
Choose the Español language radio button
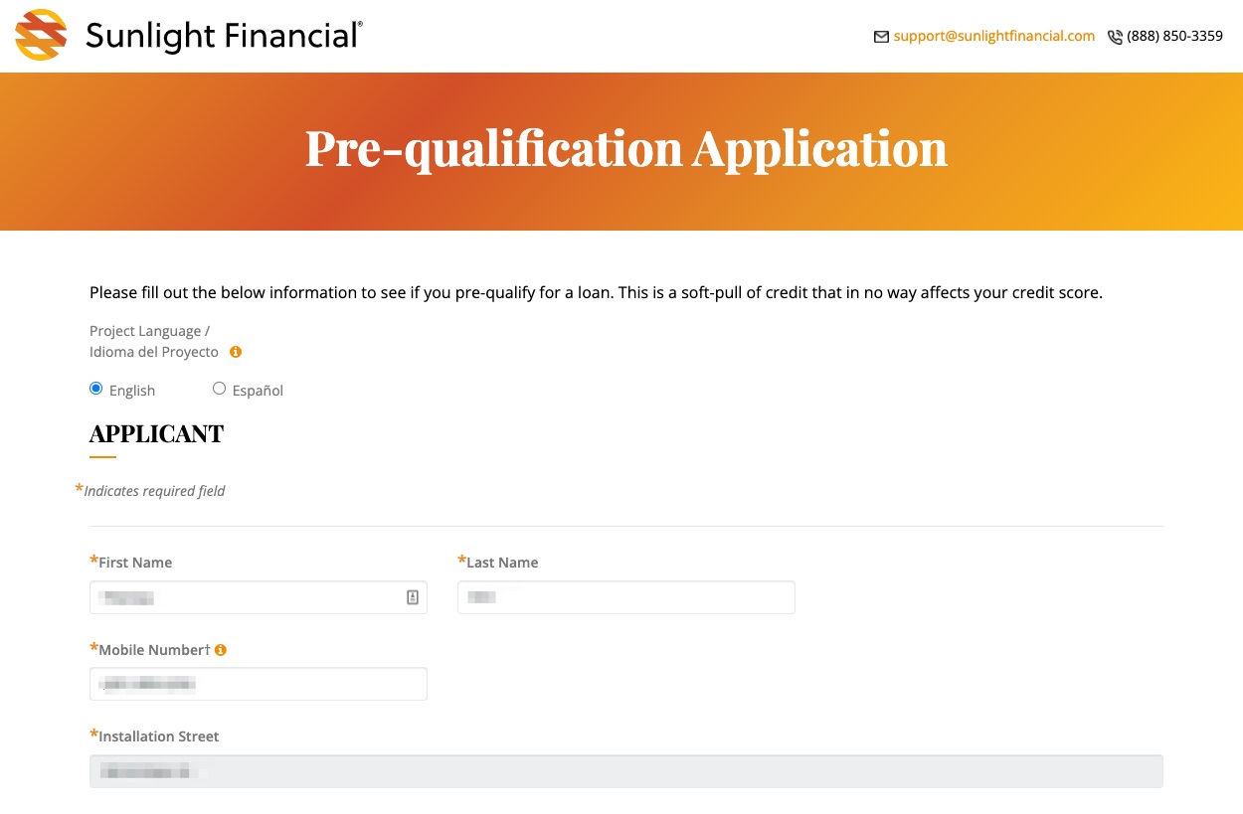point(220,389)
